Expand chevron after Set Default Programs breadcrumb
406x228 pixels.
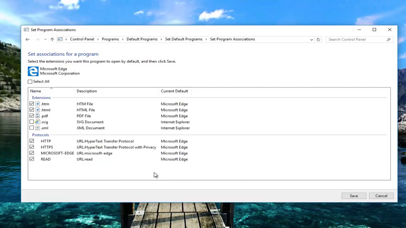click(x=206, y=39)
